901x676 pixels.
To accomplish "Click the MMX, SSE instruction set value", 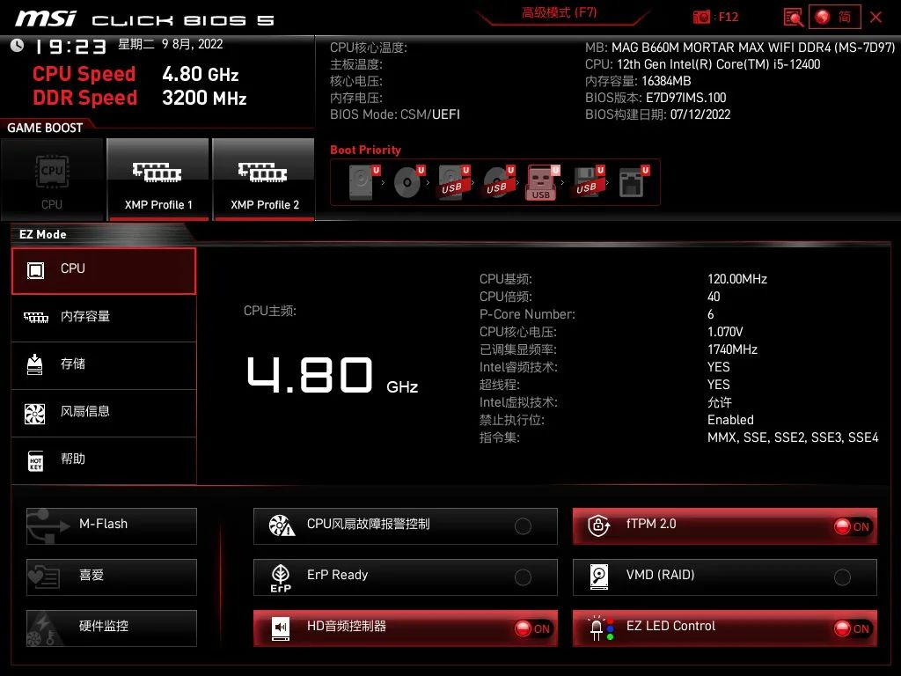I will pyautogui.click(x=793, y=438).
